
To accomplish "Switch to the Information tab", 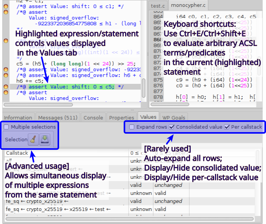I will tap(18, 118).
